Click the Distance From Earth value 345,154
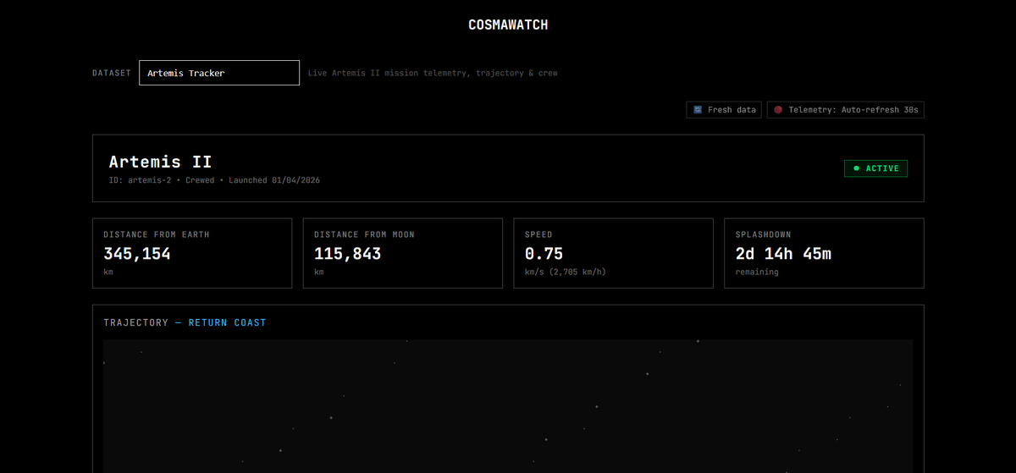 [x=137, y=253]
